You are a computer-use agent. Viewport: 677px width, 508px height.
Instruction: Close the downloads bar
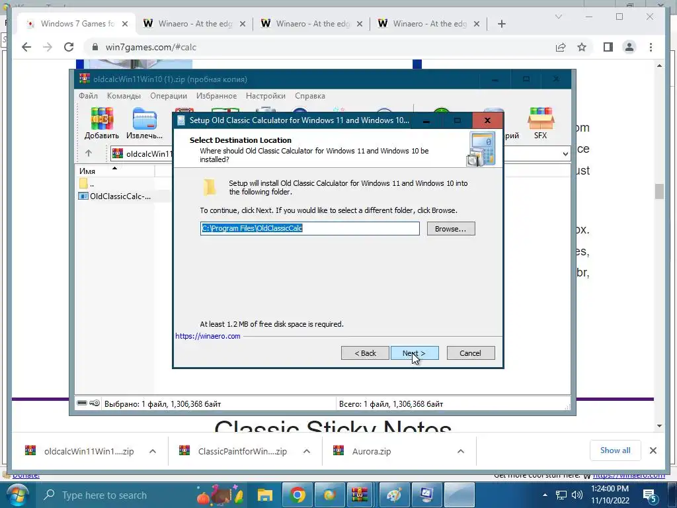coord(653,450)
